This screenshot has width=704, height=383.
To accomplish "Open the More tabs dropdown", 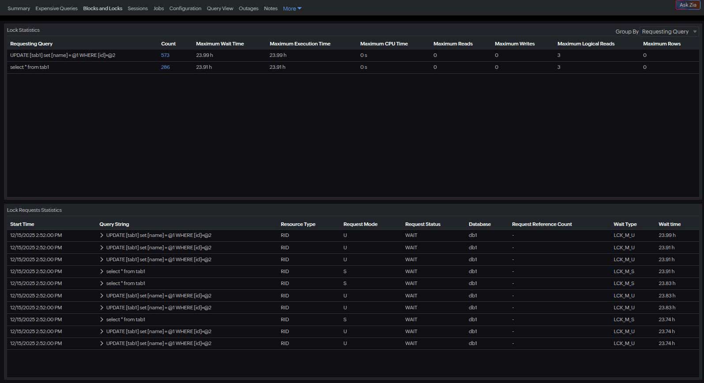I will pos(292,8).
